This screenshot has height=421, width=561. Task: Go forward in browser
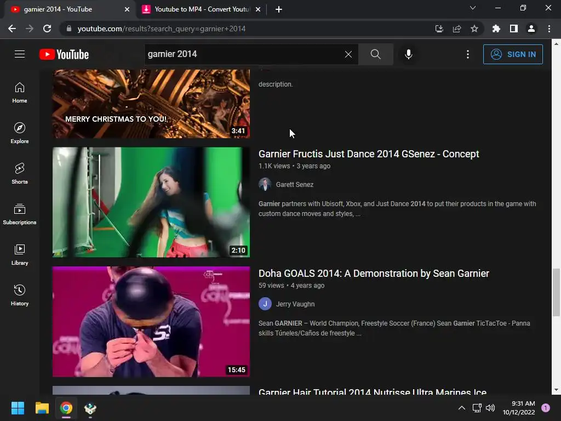tap(30, 29)
